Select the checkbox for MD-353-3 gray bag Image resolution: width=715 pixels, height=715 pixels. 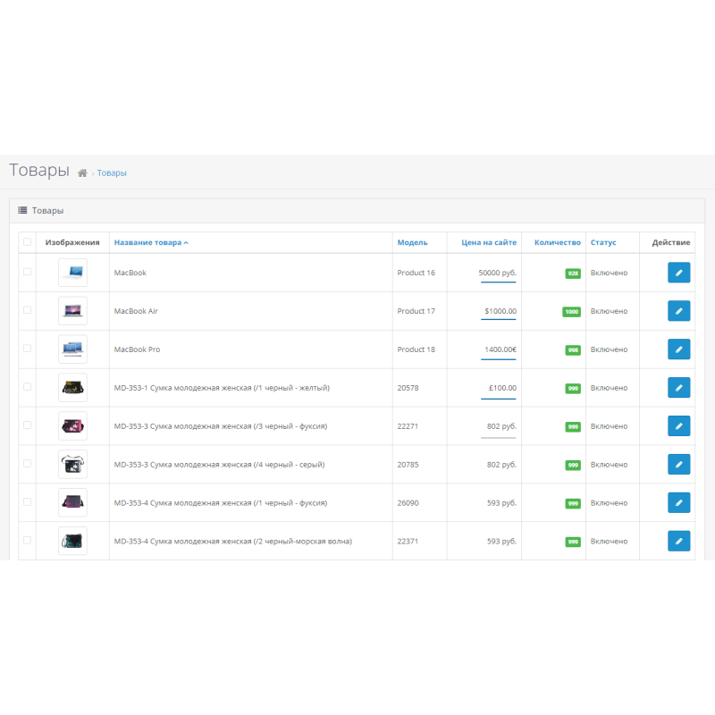click(x=26, y=464)
